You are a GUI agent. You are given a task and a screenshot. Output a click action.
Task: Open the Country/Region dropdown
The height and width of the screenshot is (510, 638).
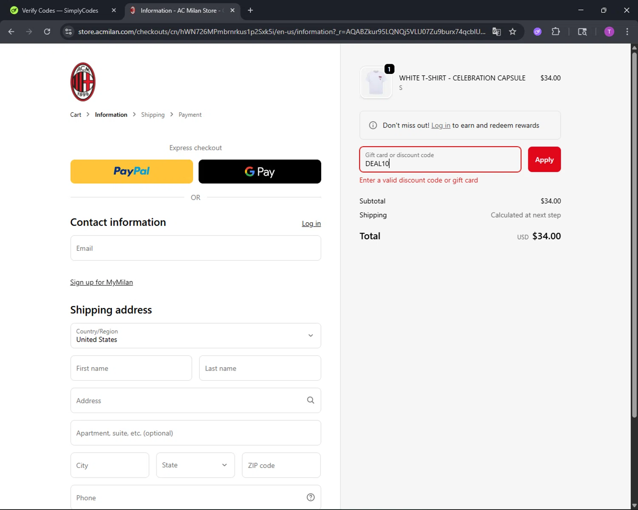(x=196, y=335)
